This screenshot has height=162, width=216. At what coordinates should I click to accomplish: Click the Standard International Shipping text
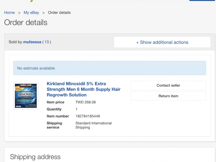94,125
